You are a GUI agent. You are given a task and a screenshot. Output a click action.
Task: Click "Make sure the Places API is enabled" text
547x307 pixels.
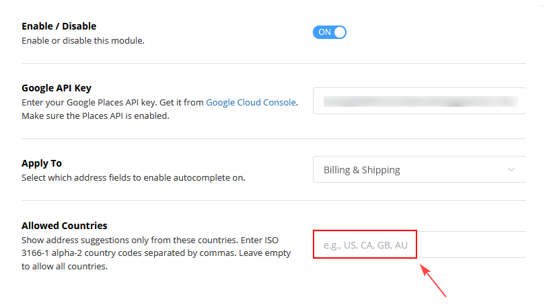94,116
